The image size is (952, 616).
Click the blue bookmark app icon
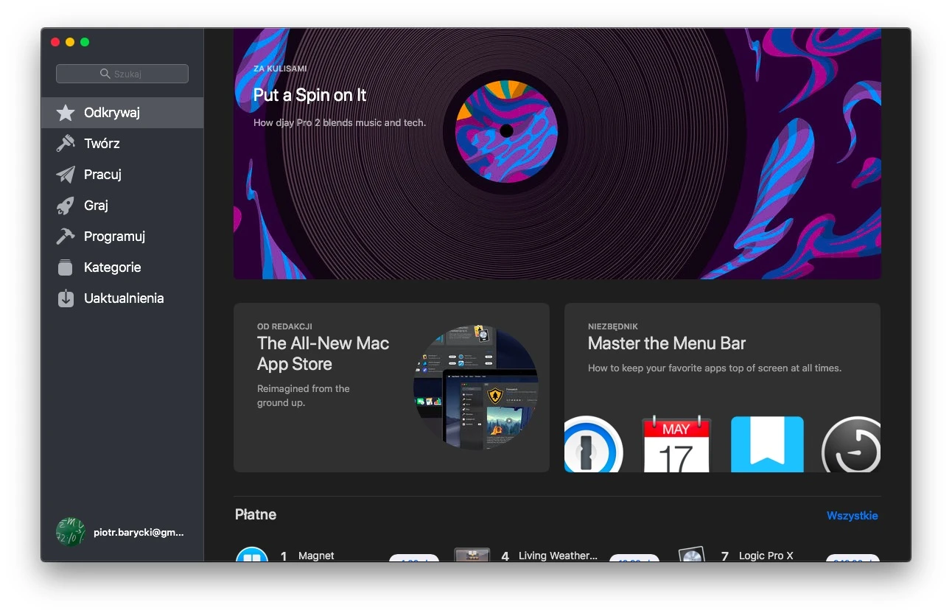coord(767,444)
